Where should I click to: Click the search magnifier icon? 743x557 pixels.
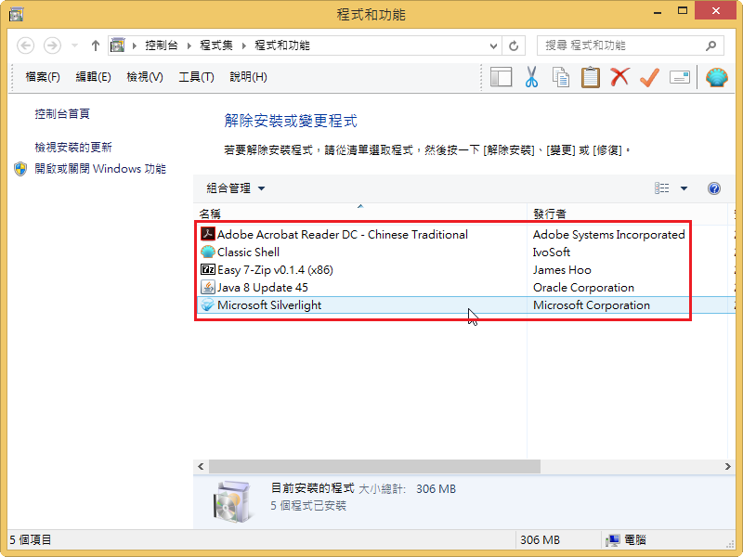click(x=710, y=45)
